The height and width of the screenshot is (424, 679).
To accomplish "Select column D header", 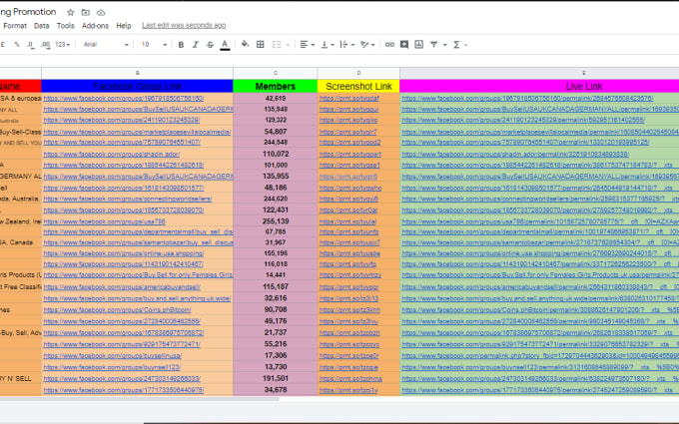I will (x=358, y=73).
